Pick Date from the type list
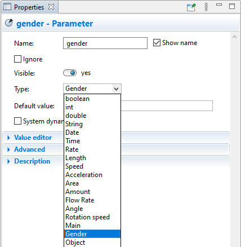The image size is (241, 247). 92,133
